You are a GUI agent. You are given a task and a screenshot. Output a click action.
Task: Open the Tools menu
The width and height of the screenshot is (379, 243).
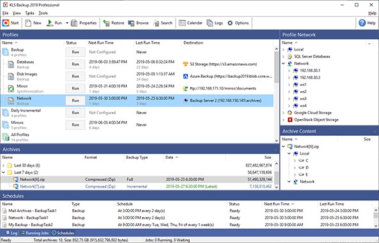click(x=43, y=13)
